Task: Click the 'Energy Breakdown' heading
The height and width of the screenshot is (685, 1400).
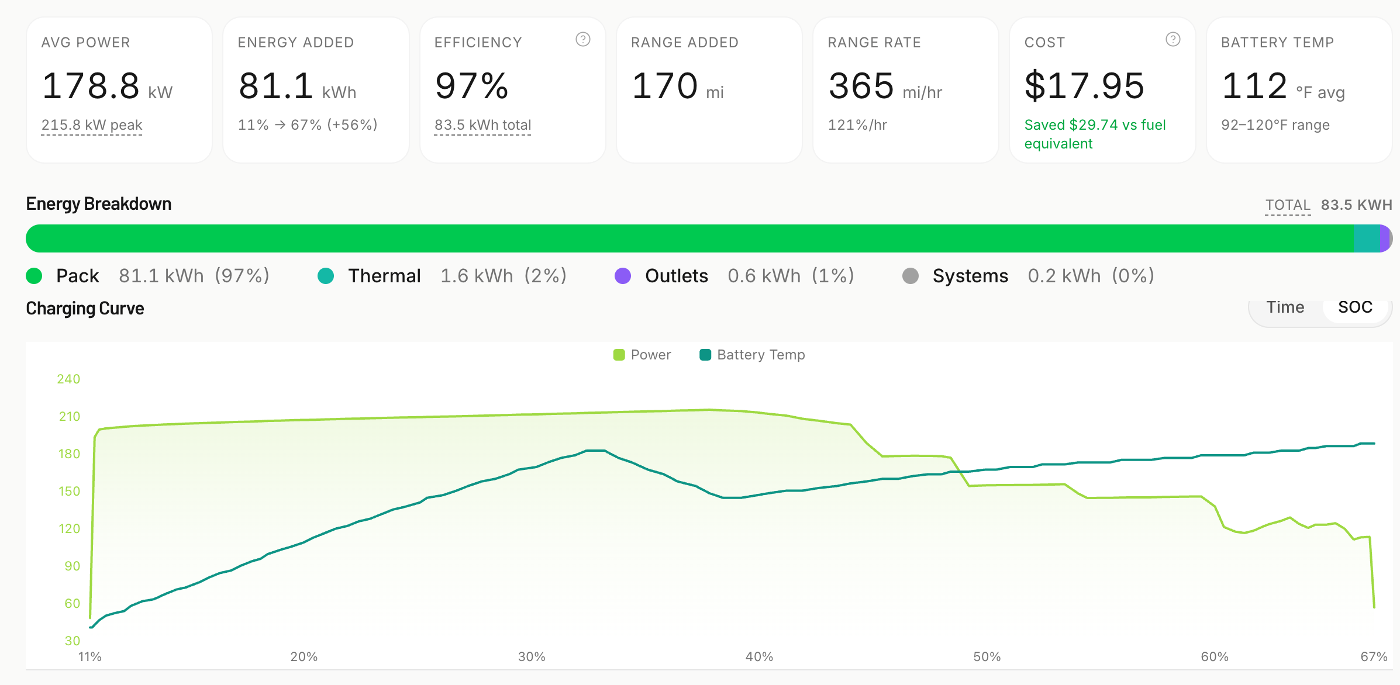Action: pyautogui.click(x=99, y=204)
